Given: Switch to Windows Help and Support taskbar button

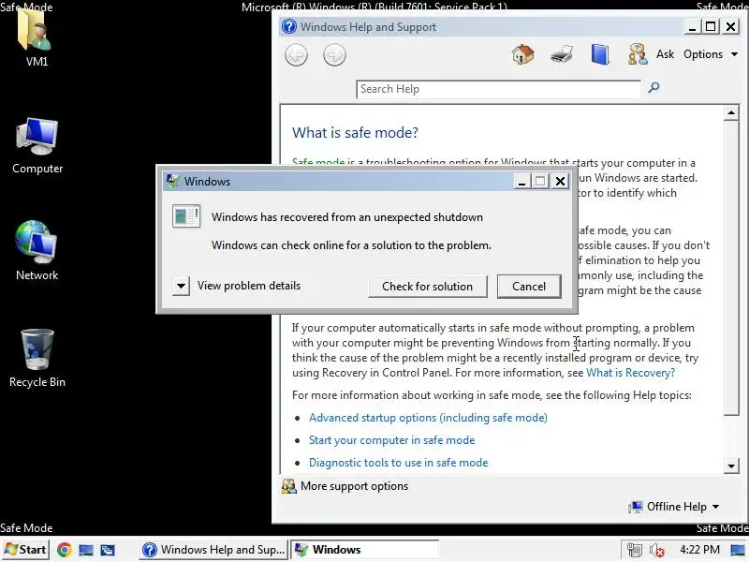Looking at the screenshot, I should click(213, 550).
